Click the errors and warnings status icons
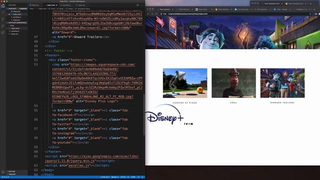This screenshot has width=320, height=180. click(5, 177)
